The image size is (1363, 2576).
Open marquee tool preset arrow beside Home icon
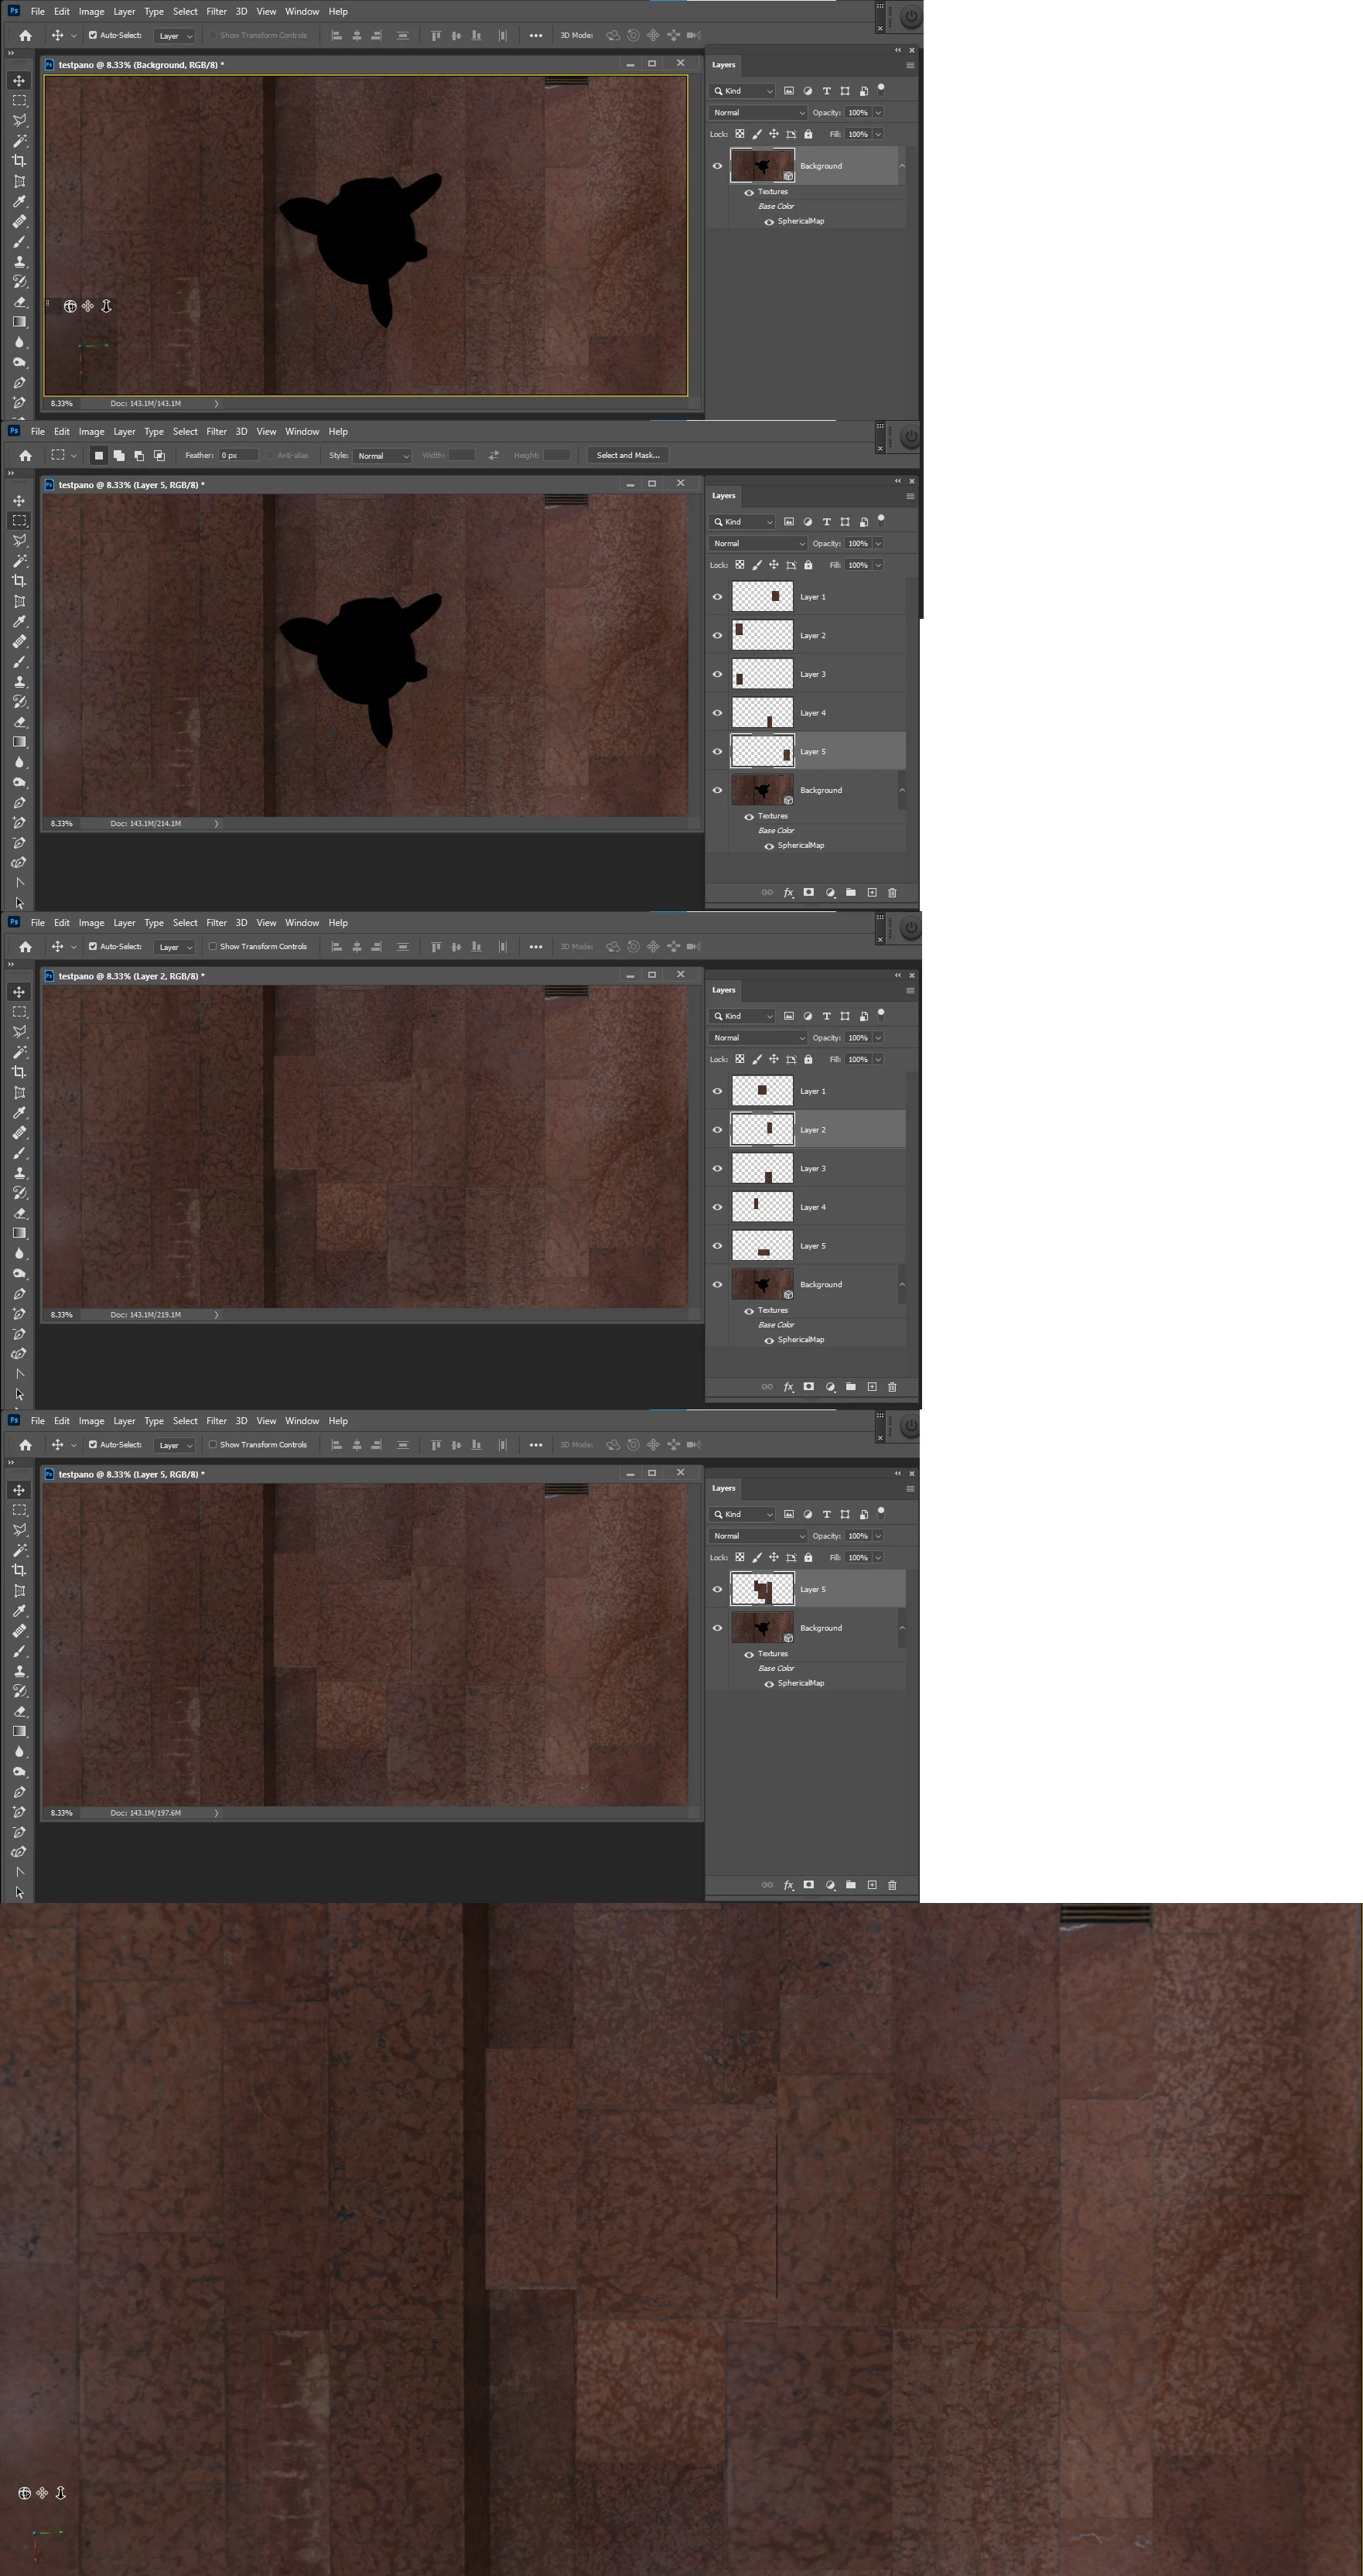coord(73,455)
